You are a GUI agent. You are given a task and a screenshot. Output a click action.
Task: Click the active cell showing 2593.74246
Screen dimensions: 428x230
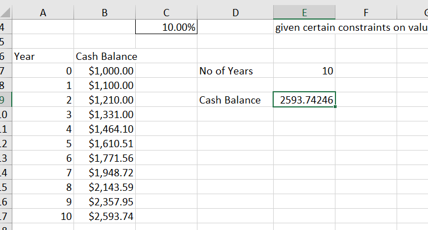[304, 100]
